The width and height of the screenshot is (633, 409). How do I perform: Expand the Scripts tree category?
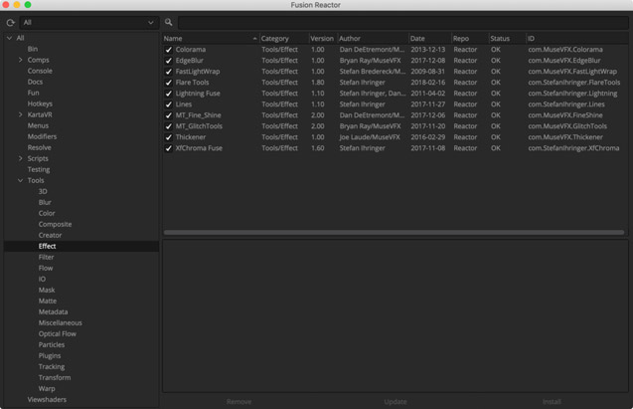20,158
